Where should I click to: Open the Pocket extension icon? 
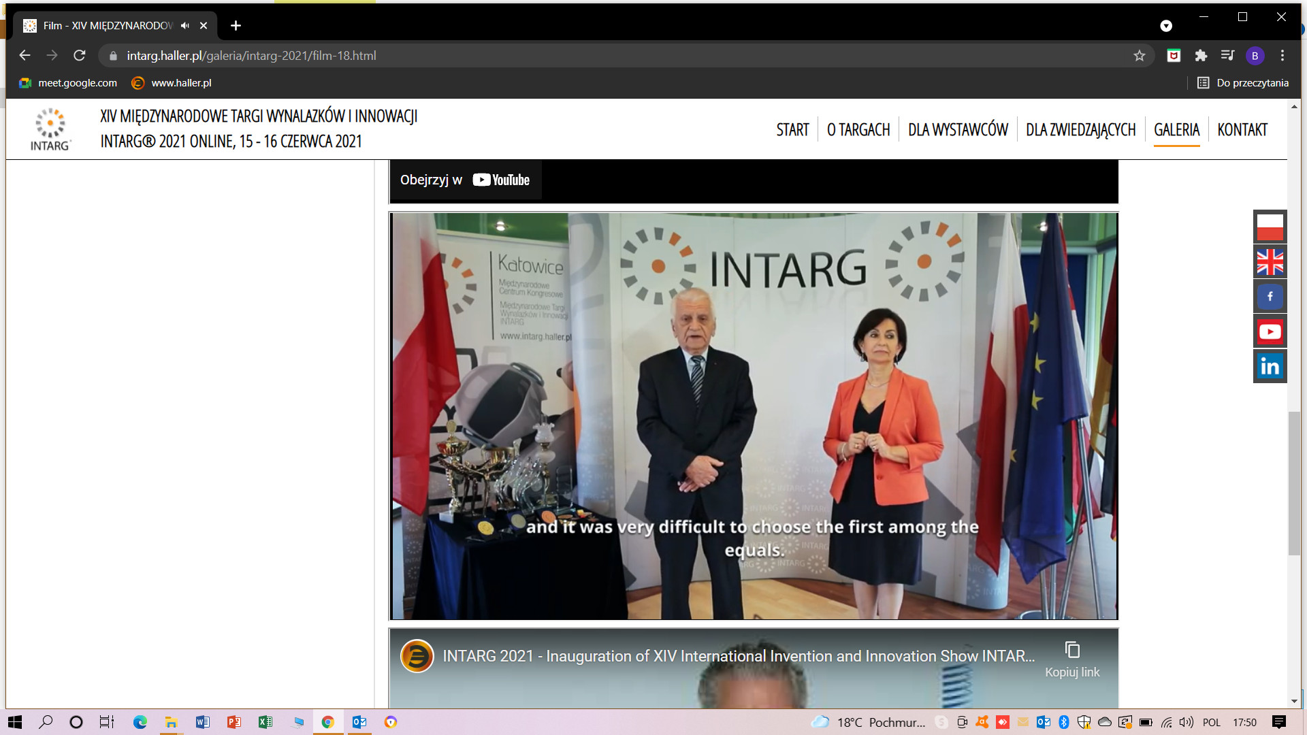tap(1174, 56)
